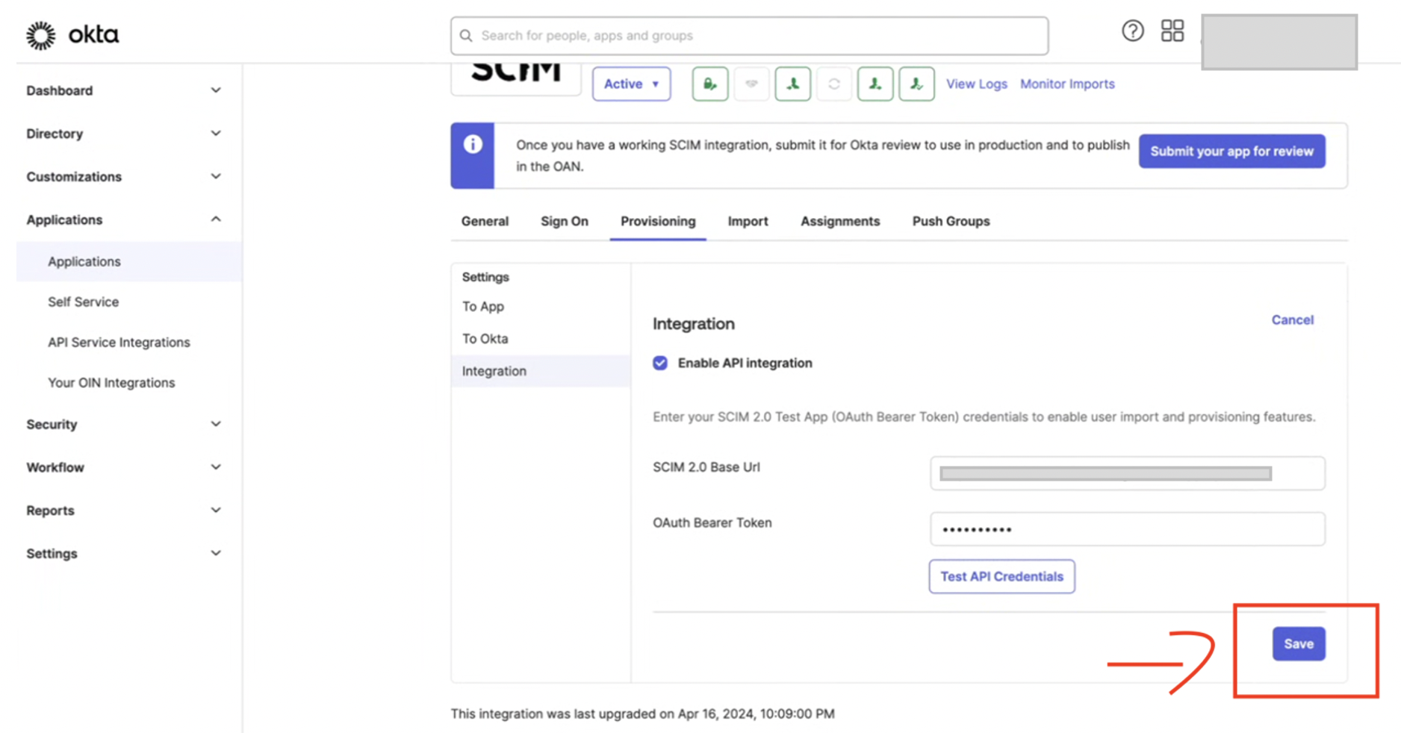Click the Dashboard sidebar label
Viewport: 1401px width, 733px height.
(60, 90)
